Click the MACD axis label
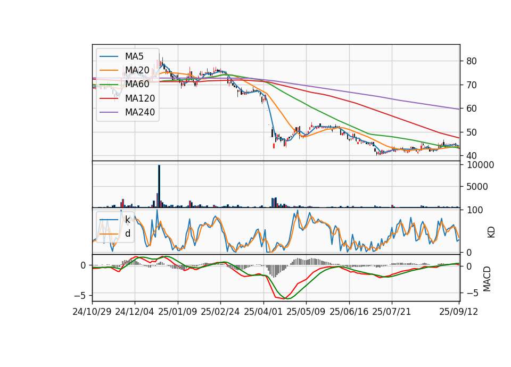The width and height of the screenshot is (511, 367). (x=487, y=279)
